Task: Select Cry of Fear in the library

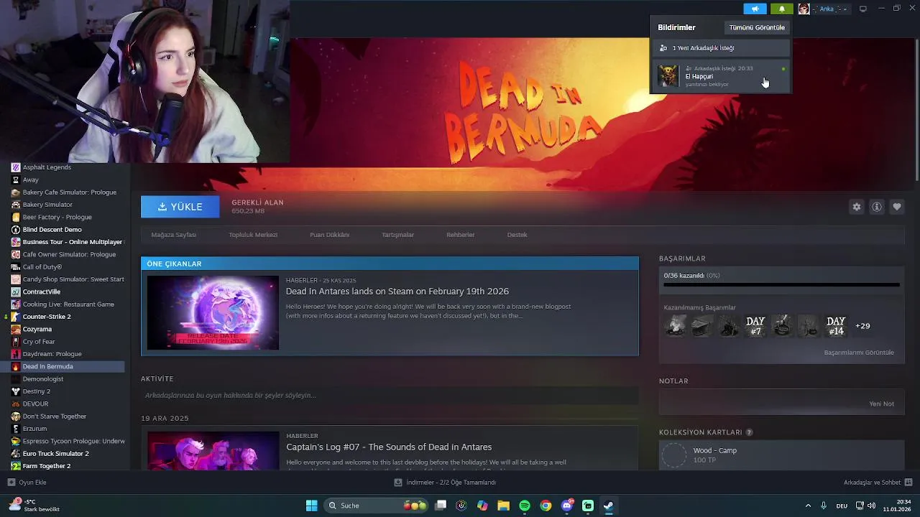Action: (x=39, y=342)
